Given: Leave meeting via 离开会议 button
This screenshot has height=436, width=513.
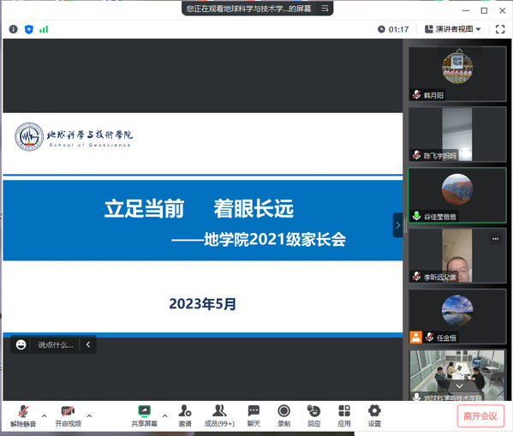Looking at the screenshot, I should pyautogui.click(x=480, y=416).
